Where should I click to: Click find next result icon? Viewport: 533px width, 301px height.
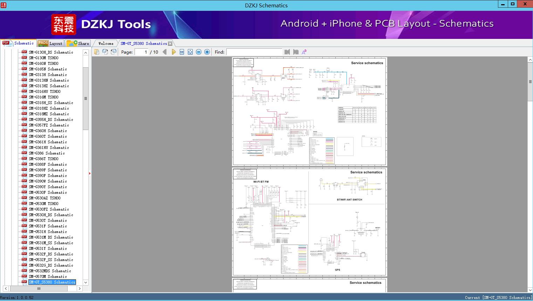pos(296,52)
